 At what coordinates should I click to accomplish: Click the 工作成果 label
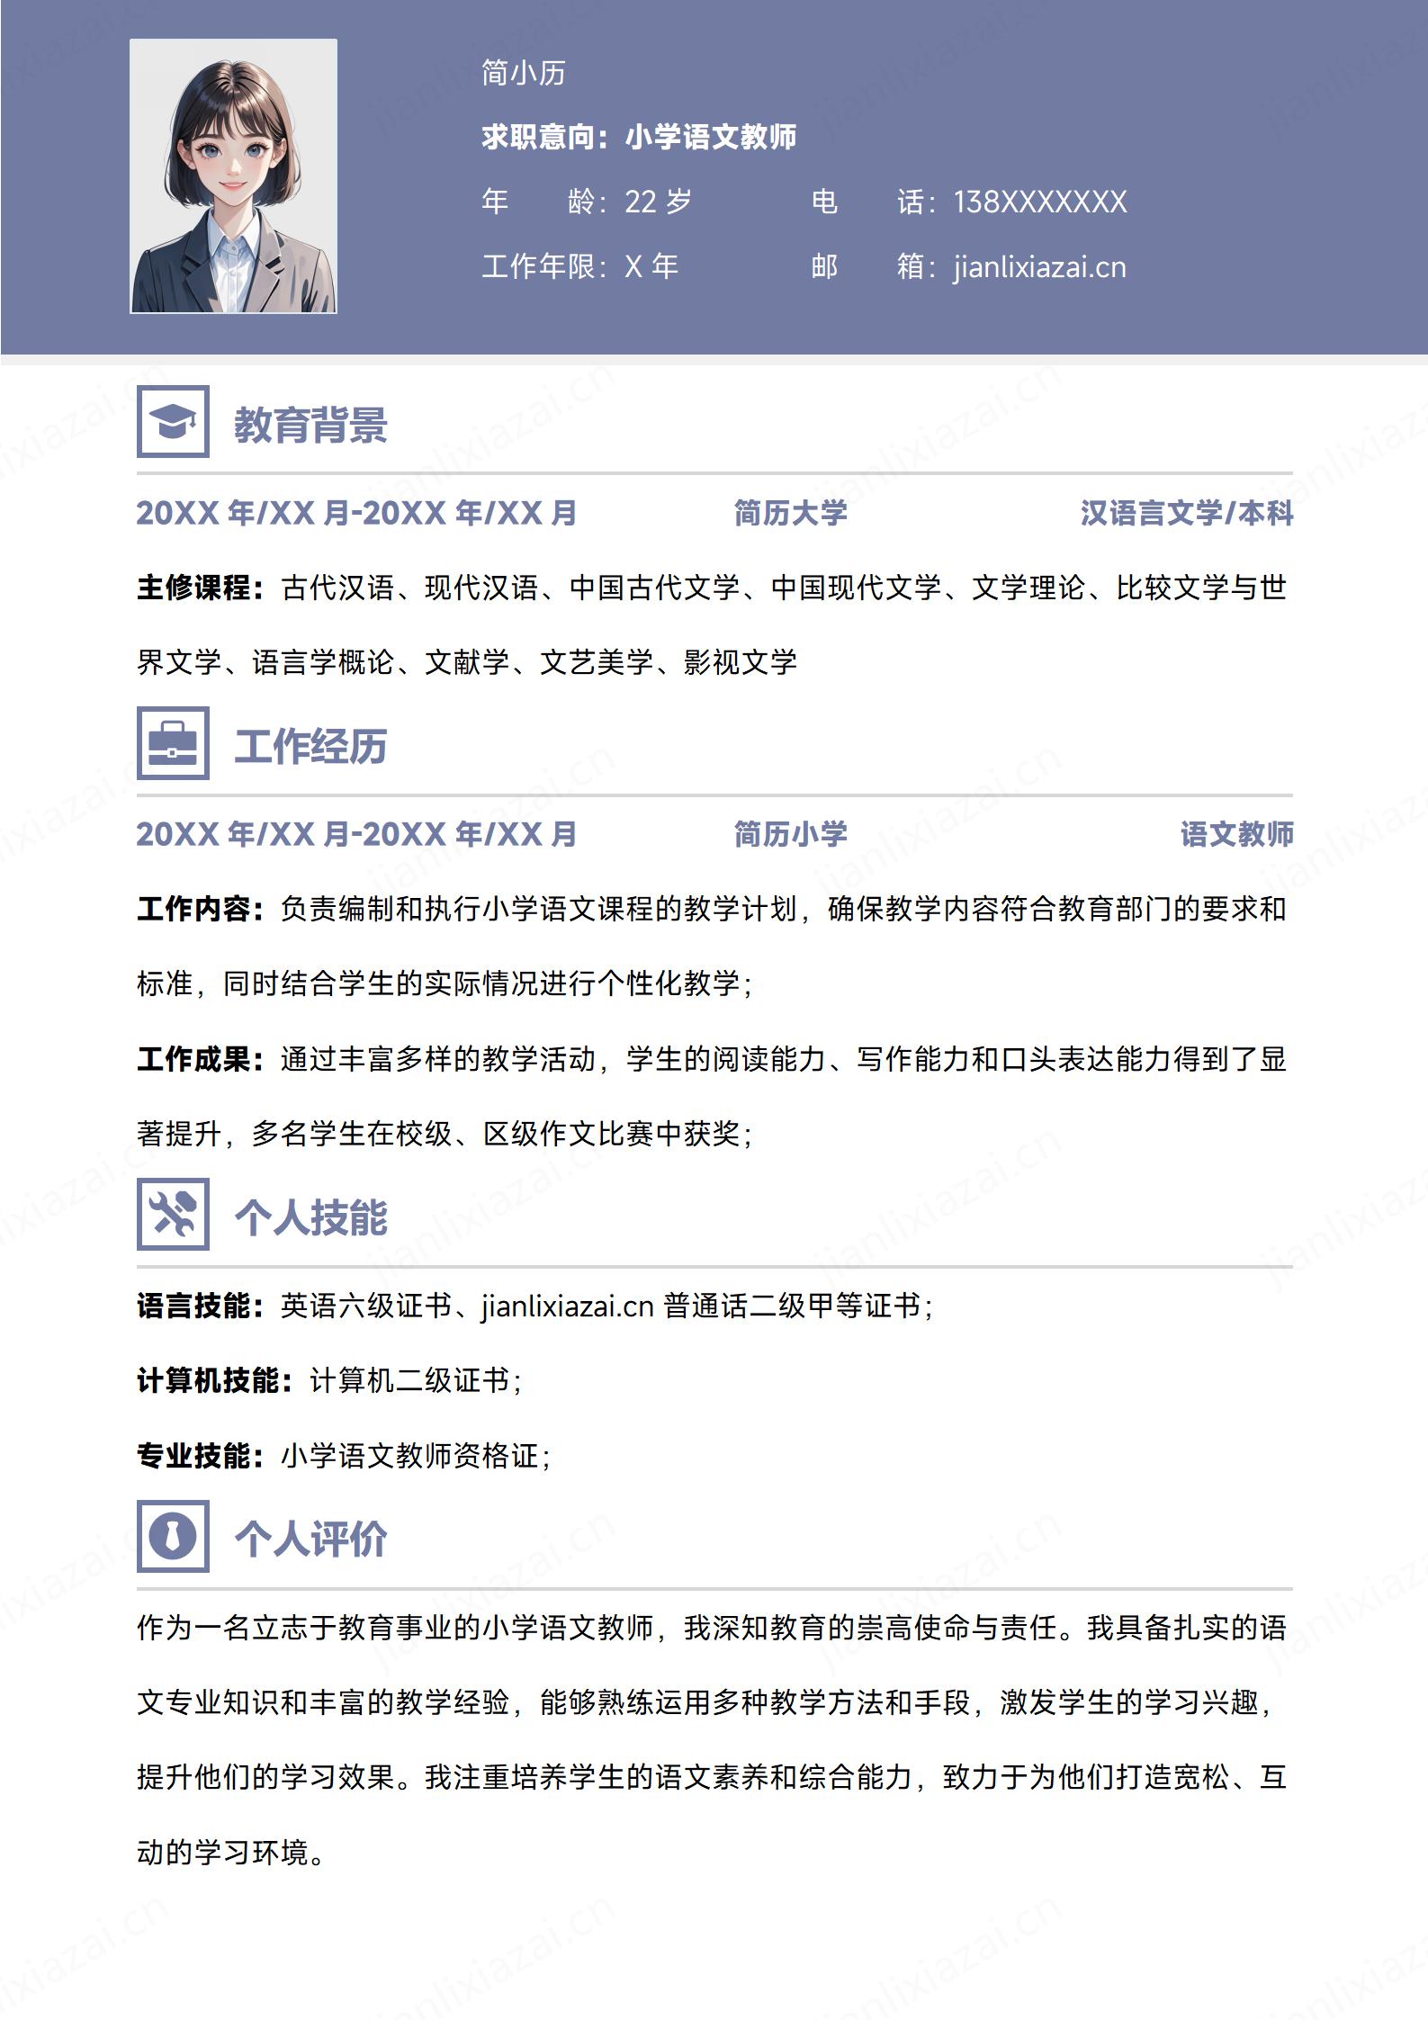pyautogui.click(x=201, y=1059)
